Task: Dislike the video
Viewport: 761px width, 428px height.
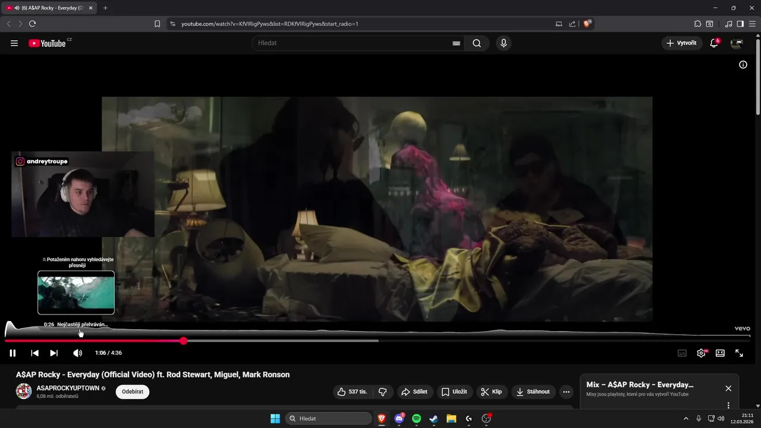Action: pos(382,392)
